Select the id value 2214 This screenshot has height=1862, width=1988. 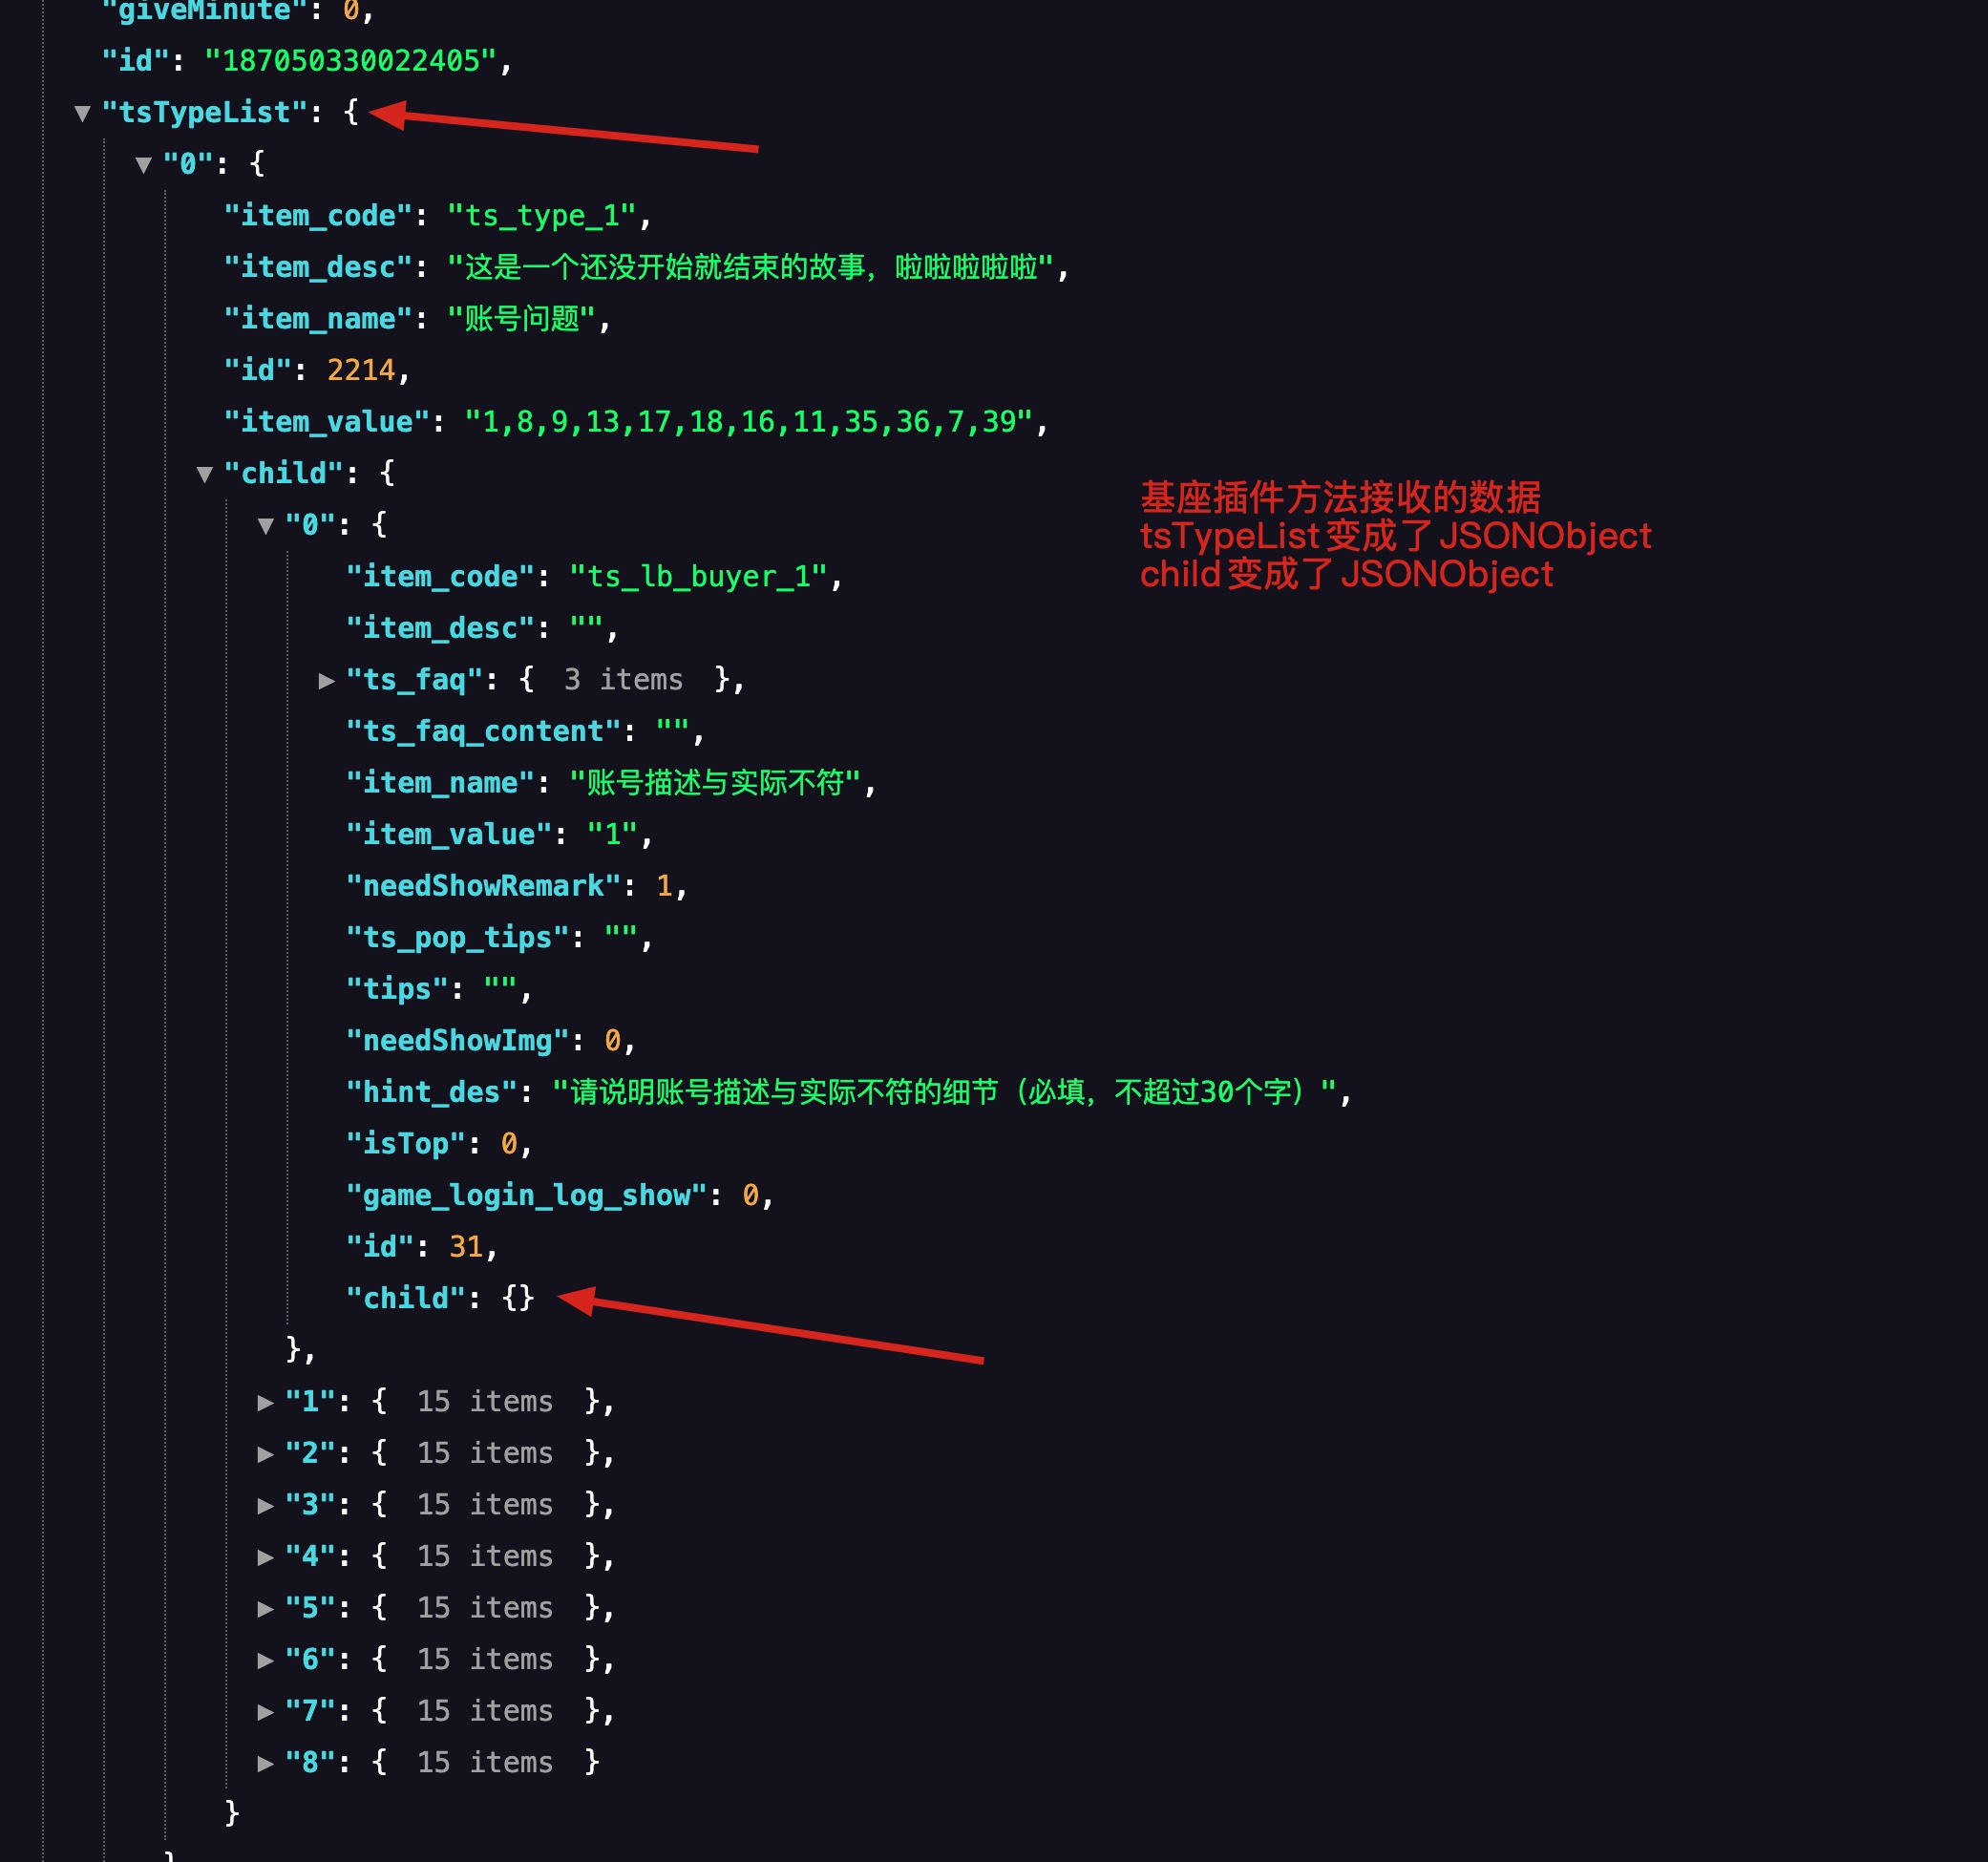361,371
